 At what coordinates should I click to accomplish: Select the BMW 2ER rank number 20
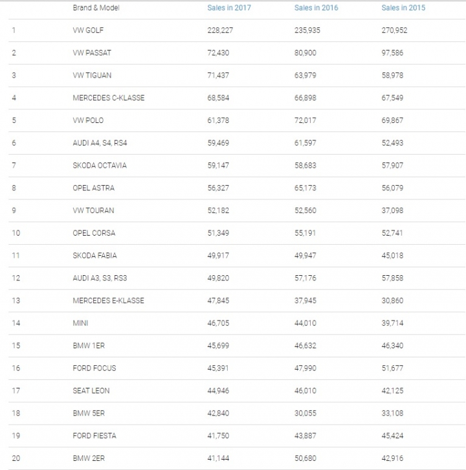[x=16, y=458]
